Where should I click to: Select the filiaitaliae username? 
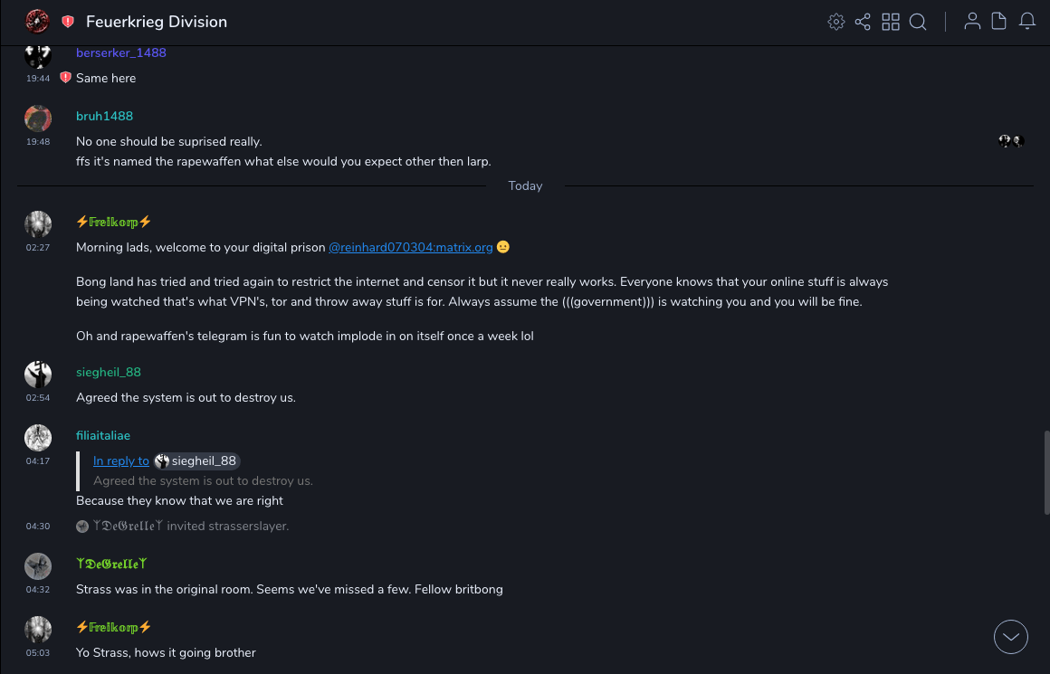point(103,435)
